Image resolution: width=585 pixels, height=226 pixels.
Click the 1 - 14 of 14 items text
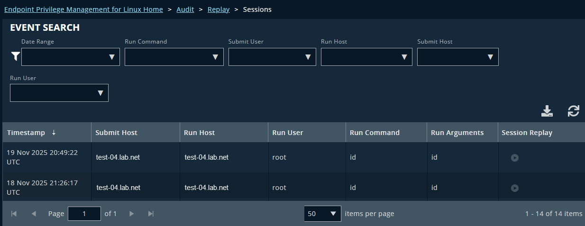[x=554, y=214]
